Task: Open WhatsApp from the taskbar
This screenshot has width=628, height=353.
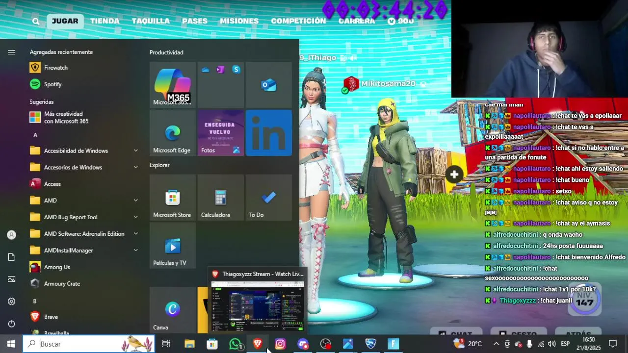Action: coord(235,344)
